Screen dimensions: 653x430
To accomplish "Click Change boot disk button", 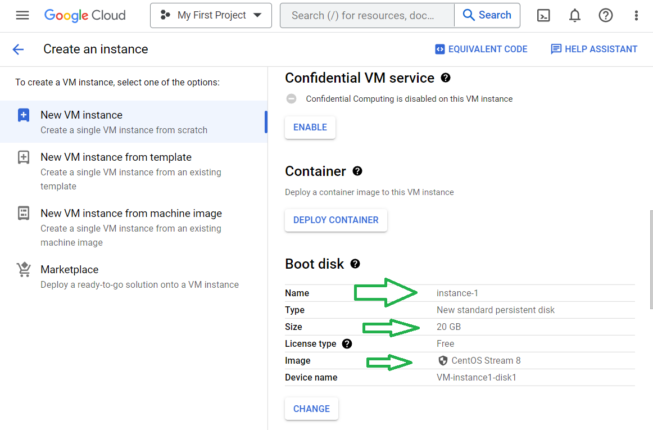I will [311, 409].
